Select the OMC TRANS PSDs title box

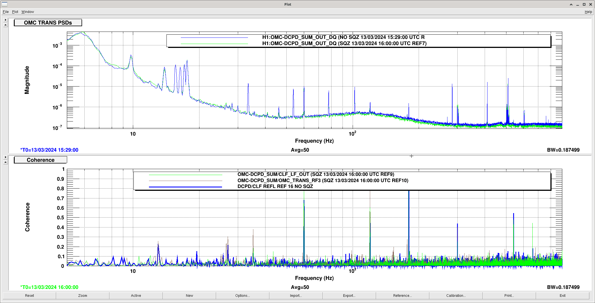(48, 23)
